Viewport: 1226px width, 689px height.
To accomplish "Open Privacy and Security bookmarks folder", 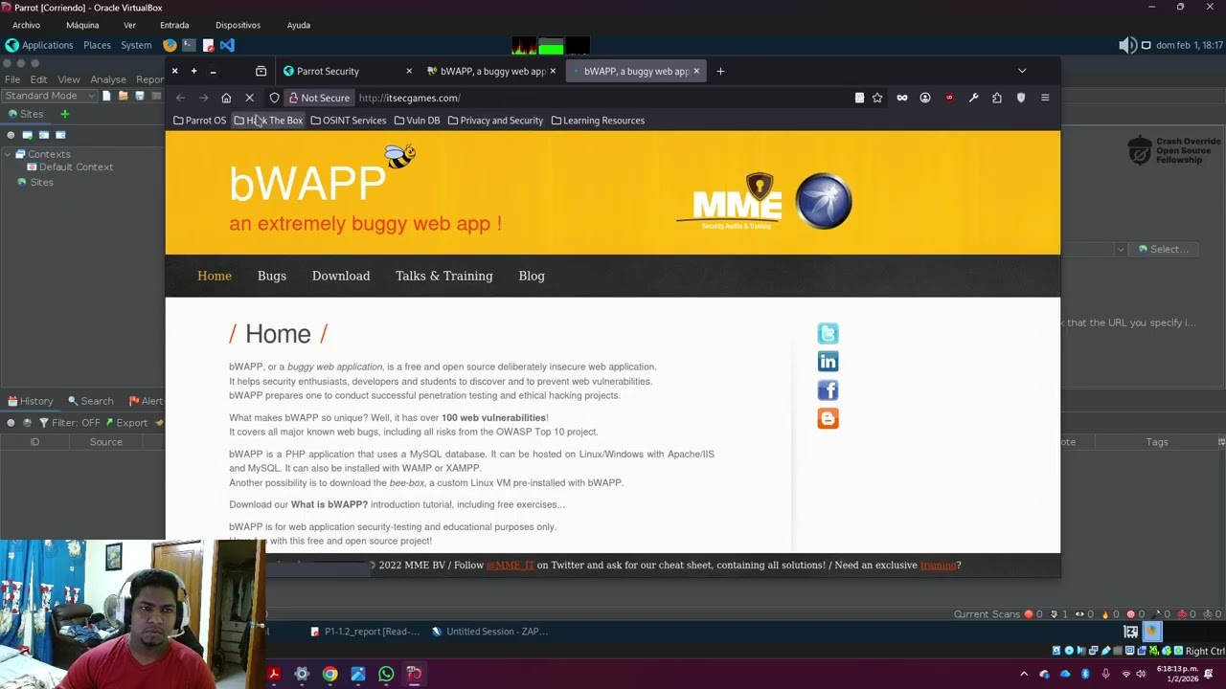I will coord(495,121).
